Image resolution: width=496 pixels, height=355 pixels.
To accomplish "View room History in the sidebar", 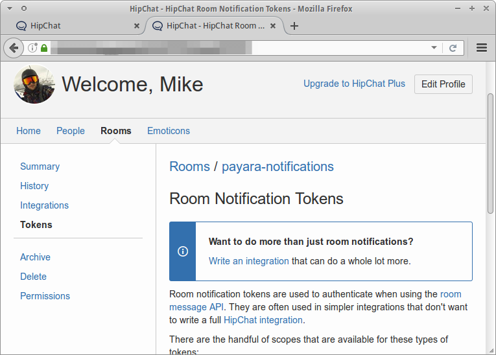I will (x=34, y=186).
